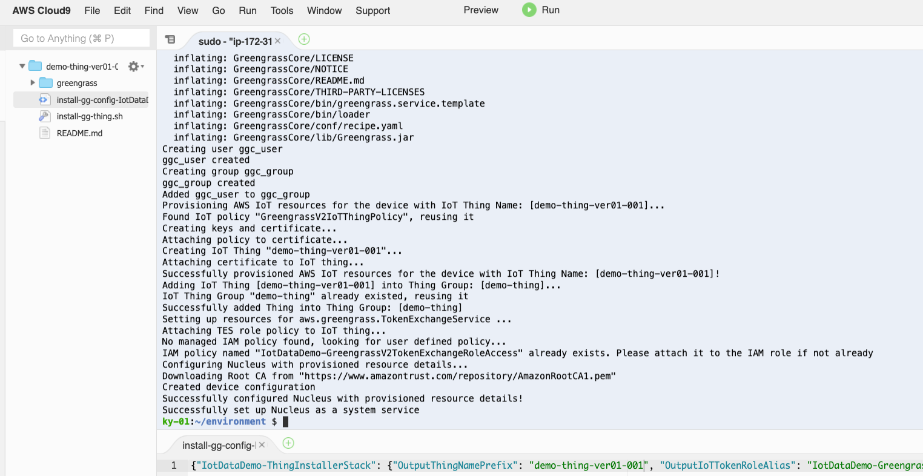Click the terminal prompt ky-01:~/environment
This screenshot has width=923, height=476.
tap(214, 421)
